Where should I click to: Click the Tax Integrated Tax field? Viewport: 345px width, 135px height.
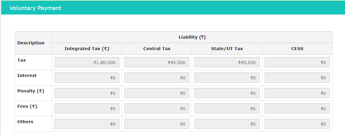tap(87, 63)
